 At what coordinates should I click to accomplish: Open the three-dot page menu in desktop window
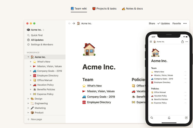(x=185, y=23)
